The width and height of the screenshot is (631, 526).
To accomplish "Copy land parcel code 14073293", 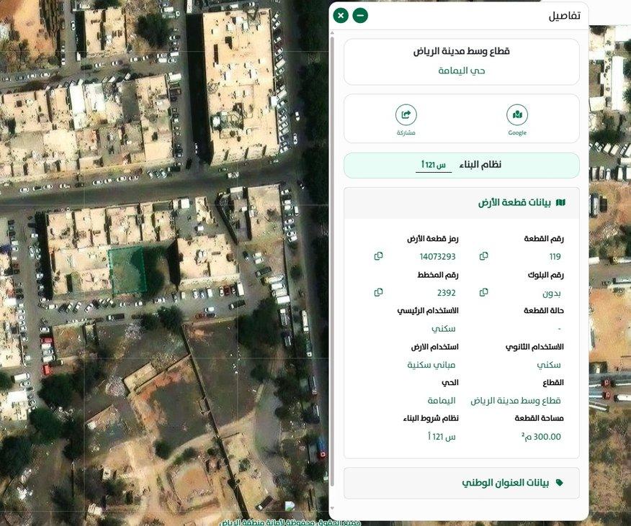I will tap(378, 255).
